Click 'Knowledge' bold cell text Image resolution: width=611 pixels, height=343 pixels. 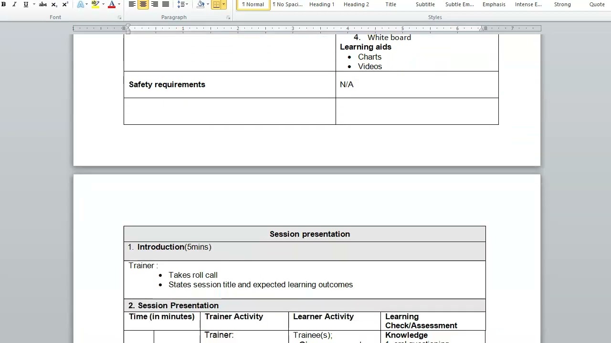click(x=406, y=335)
